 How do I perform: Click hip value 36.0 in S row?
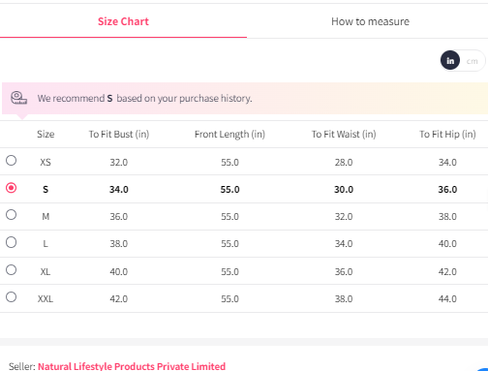[447, 189]
